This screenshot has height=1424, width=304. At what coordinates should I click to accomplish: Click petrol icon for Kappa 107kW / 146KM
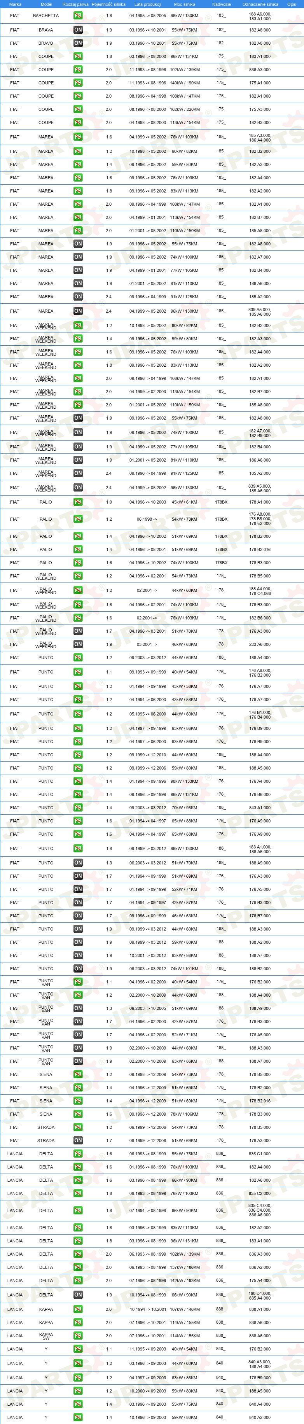78,1309
